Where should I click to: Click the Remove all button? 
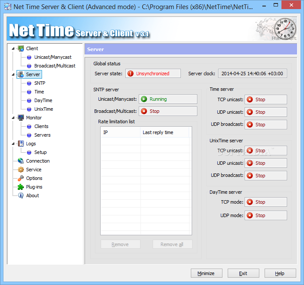coord(172,244)
